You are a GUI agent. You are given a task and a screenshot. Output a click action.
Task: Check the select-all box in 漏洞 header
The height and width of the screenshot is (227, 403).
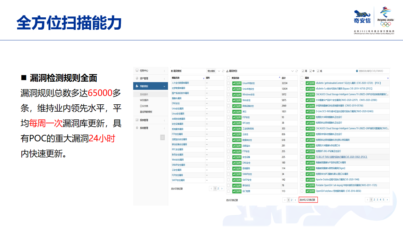click(302, 78)
